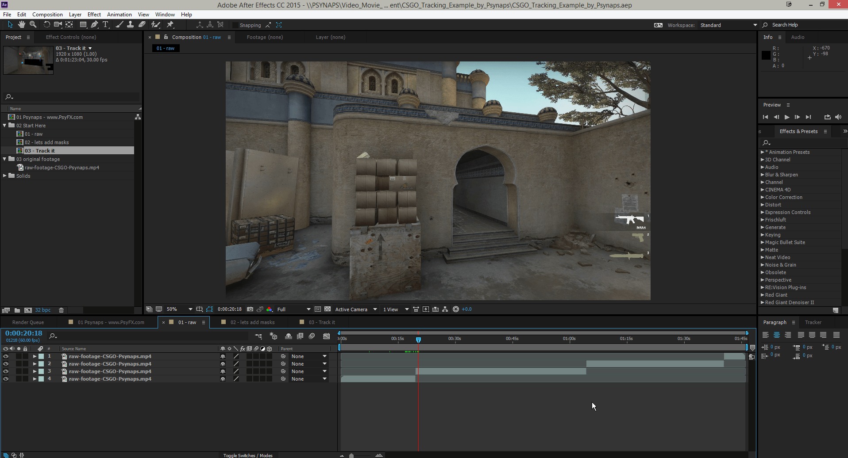Click the timeline zoom slider handle
This screenshot has height=458, width=848.
click(x=351, y=455)
